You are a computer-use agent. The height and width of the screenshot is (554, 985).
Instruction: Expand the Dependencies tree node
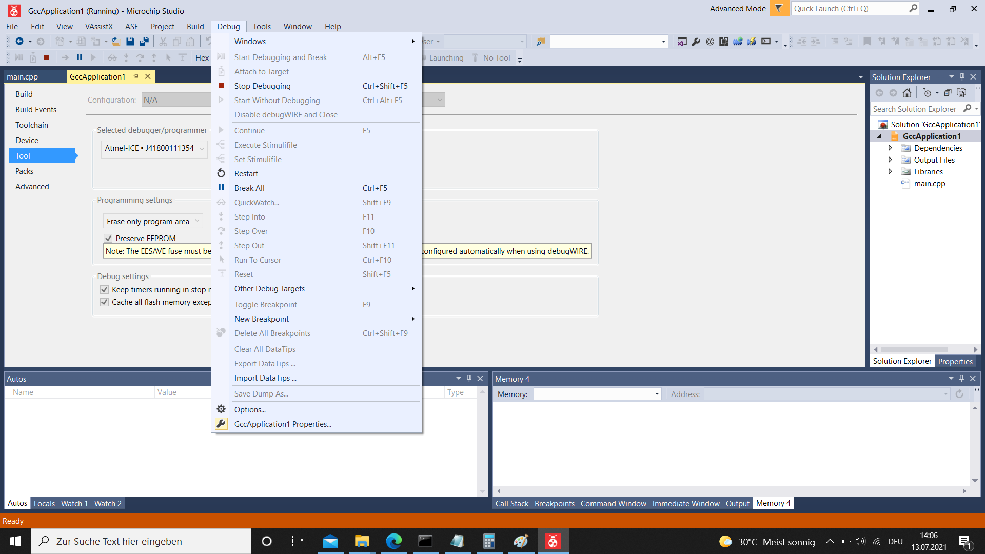(890, 148)
